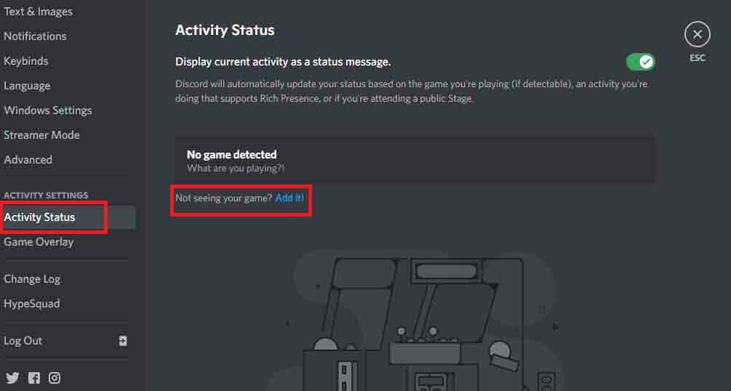Open the HypeSquad page
This screenshot has width=731, height=391.
(32, 304)
